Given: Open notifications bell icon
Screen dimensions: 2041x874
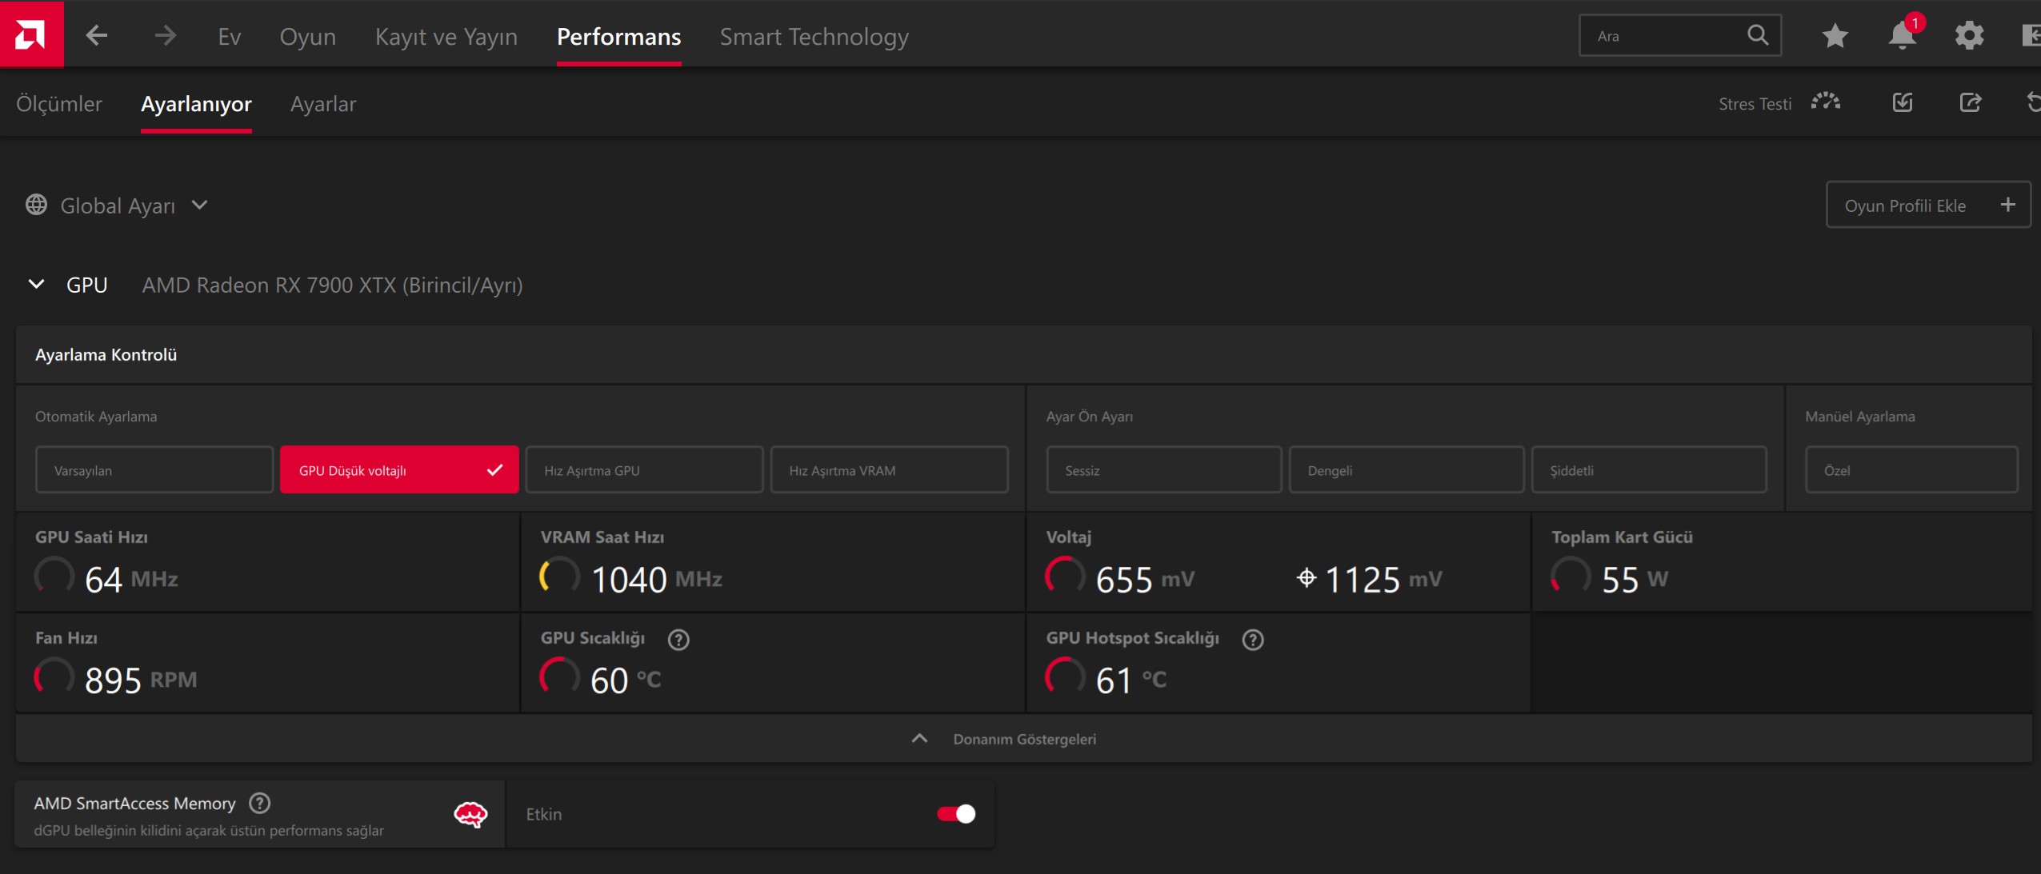Looking at the screenshot, I should (x=1903, y=35).
